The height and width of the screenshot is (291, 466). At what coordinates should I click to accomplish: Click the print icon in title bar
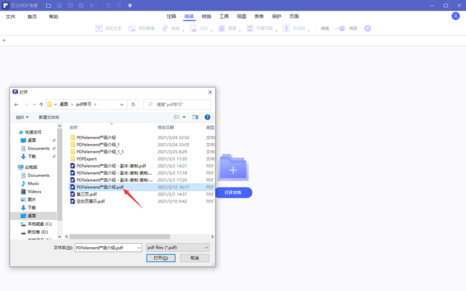click(x=81, y=5)
